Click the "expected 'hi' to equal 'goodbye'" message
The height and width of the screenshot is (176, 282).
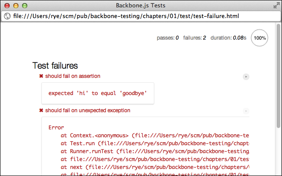(98, 93)
